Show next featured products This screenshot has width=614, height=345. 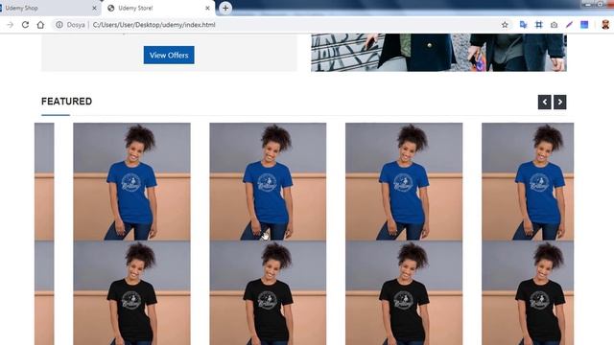(x=559, y=103)
